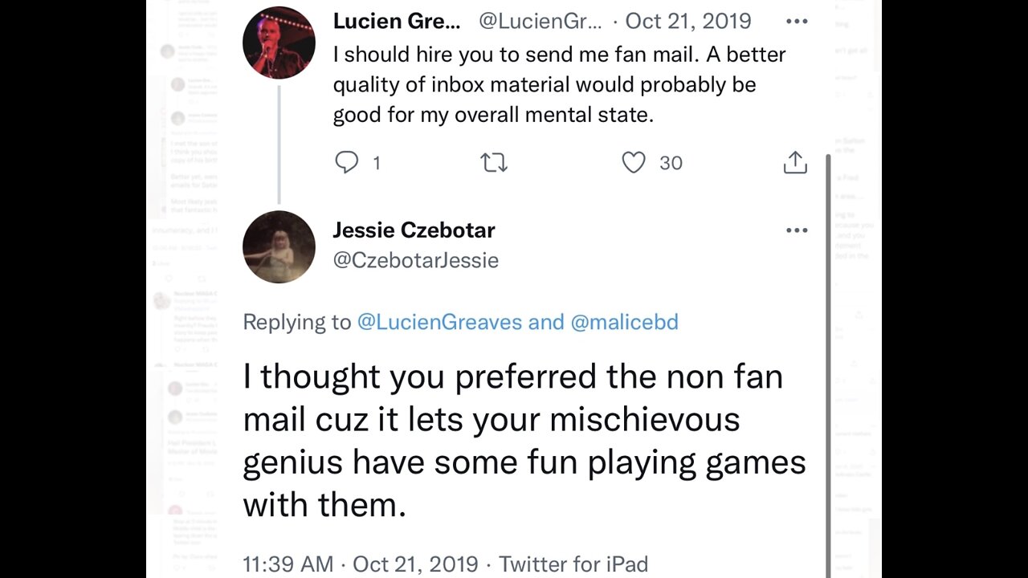Screen dimensions: 1028x578
Task: Open the 11:39 AM timestamp link
Action: click(x=288, y=564)
